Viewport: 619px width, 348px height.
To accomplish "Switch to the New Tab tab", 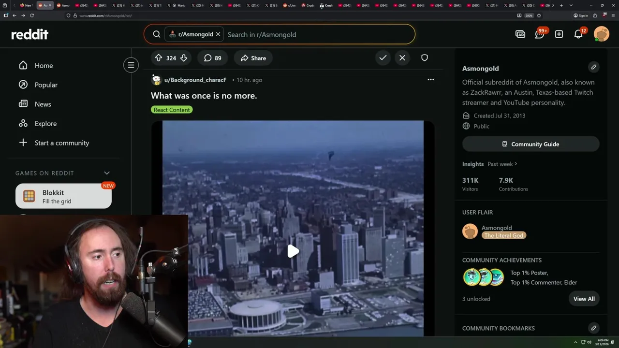I will point(26,5).
